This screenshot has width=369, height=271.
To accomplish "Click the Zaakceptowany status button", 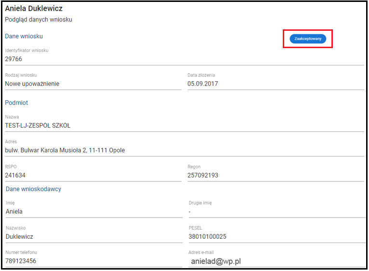I will [307, 39].
